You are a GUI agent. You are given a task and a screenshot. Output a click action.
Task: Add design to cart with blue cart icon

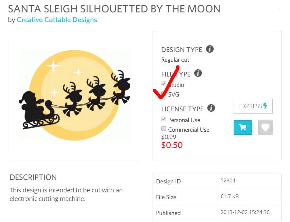tap(242, 128)
